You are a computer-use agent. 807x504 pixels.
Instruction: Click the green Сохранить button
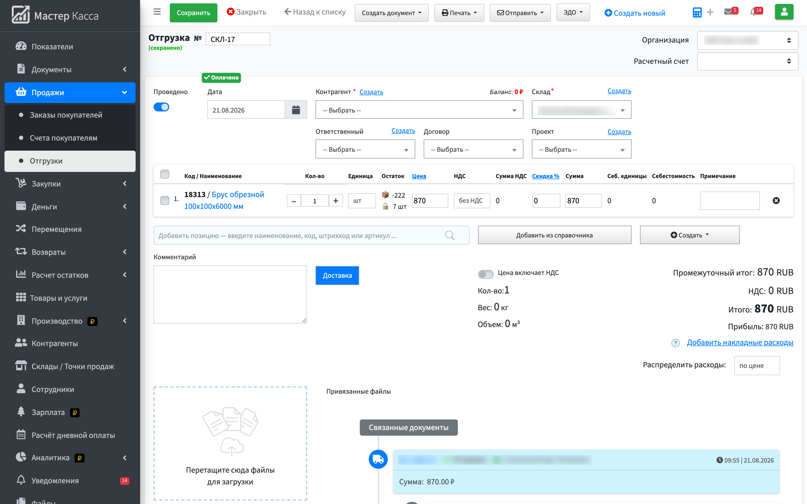193,13
